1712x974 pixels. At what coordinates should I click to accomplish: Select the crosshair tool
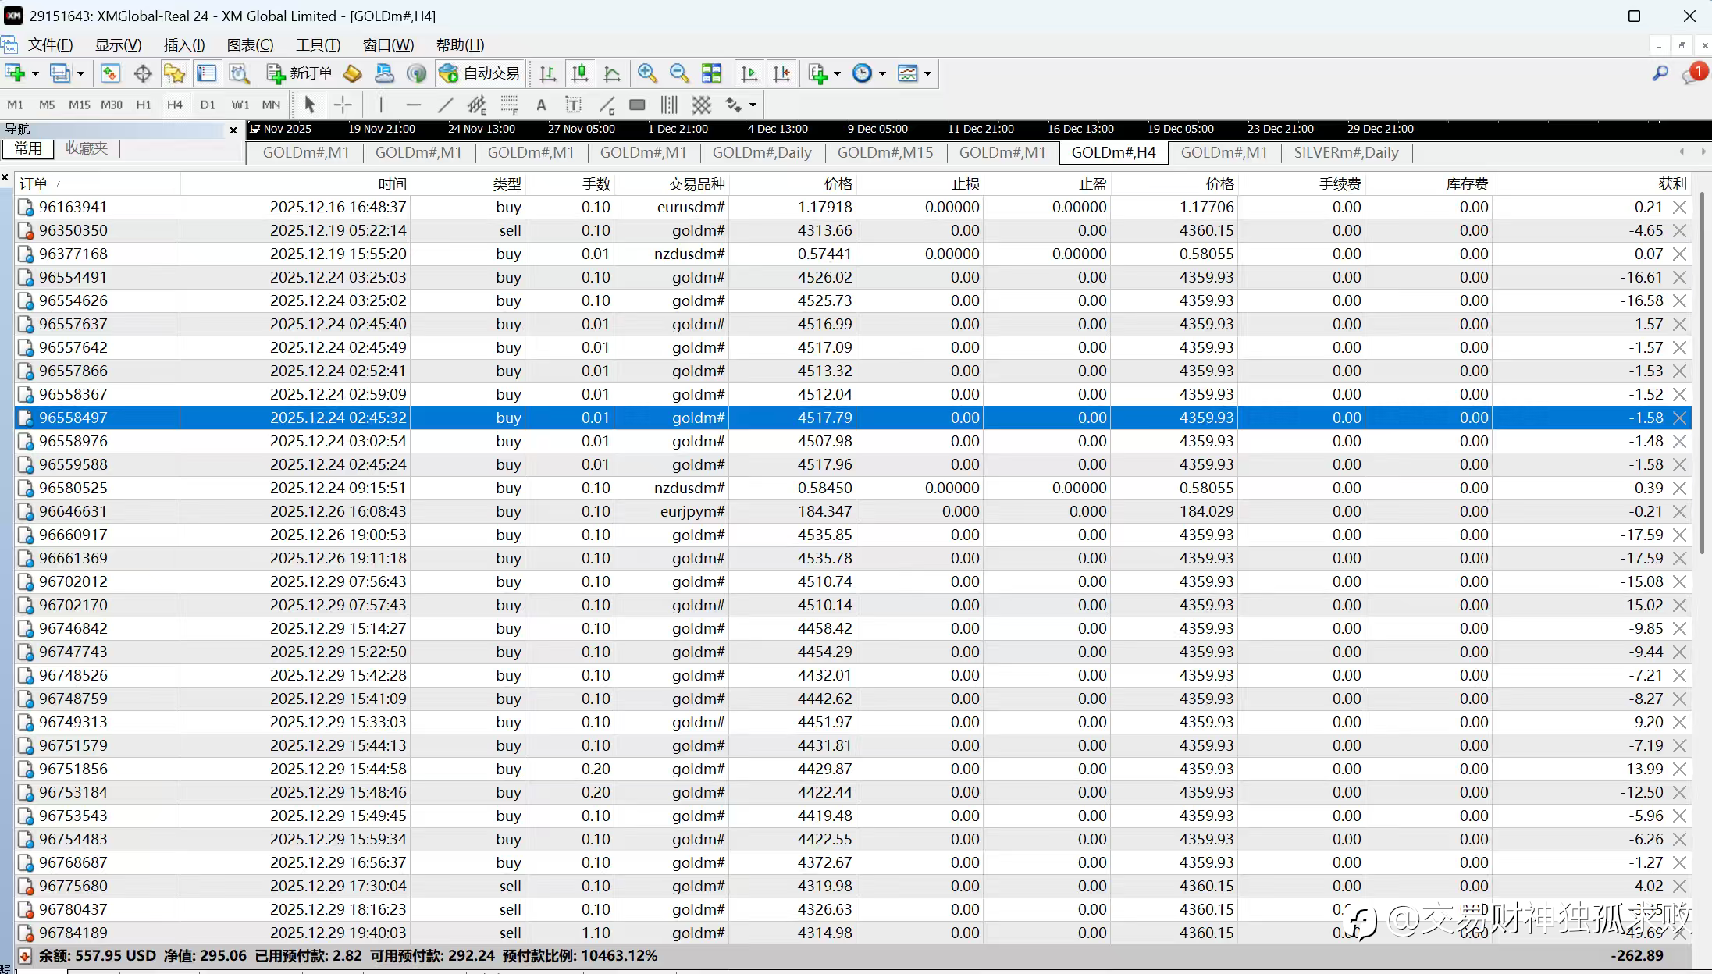point(343,105)
